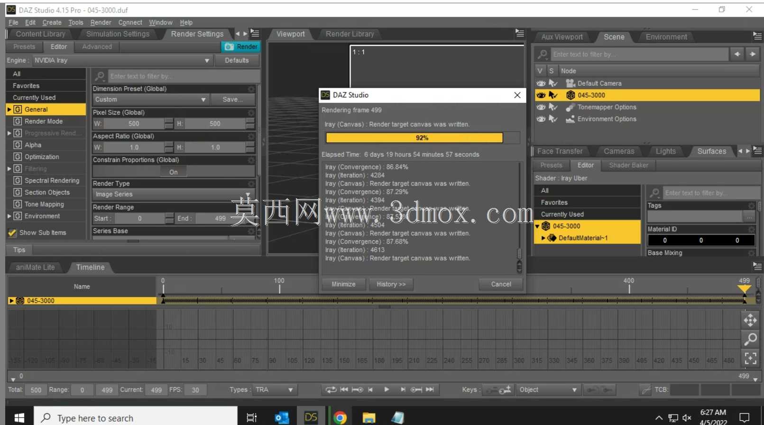Click the Defaults button
This screenshot has width=764, height=425.
click(x=237, y=60)
